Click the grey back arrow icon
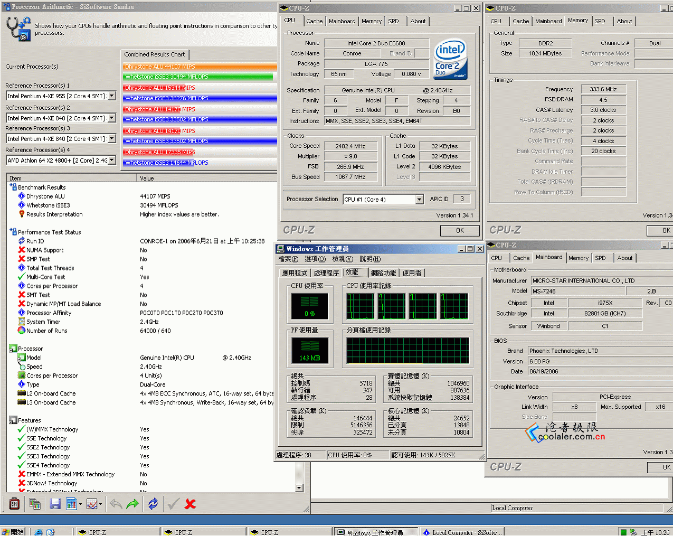This screenshot has width=673, height=536. point(116,504)
